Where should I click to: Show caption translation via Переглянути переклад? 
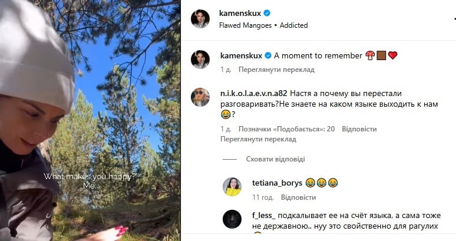click(276, 70)
